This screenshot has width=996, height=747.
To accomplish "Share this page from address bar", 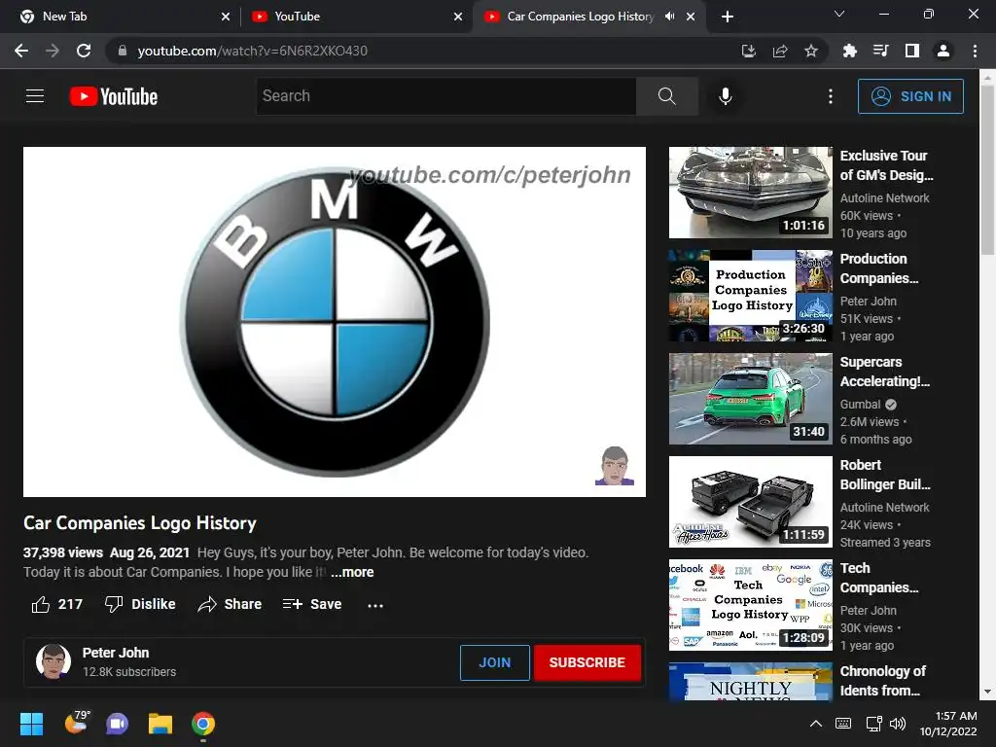I will point(780,51).
